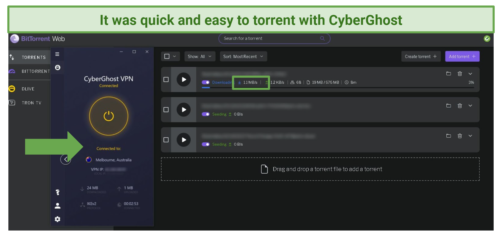Toggle the second torrent's seeding switch
This screenshot has width=502, height=235.
click(x=206, y=114)
